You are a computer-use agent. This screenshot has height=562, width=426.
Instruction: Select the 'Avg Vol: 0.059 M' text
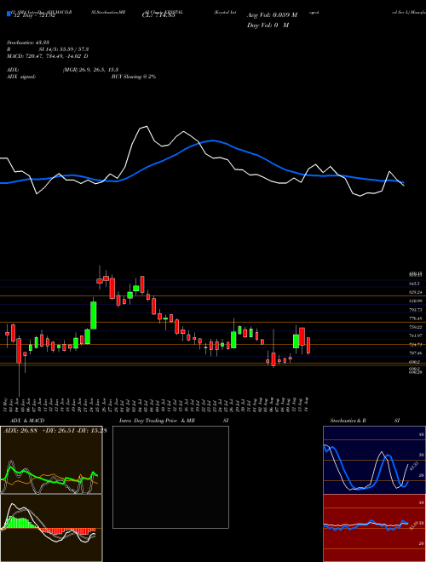tap(273, 15)
